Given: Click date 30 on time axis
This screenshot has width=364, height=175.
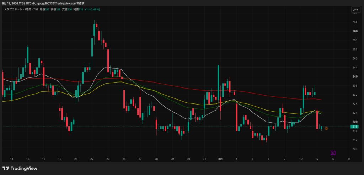Looking at the screenshot, I should pyautogui.click(x=188, y=159).
